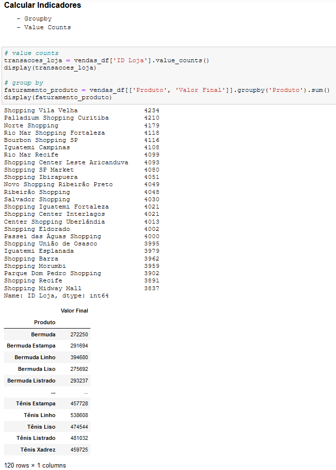Select the '- Groupby' bullet text
Image resolution: width=336 pixels, height=470 pixels.
coord(34,18)
